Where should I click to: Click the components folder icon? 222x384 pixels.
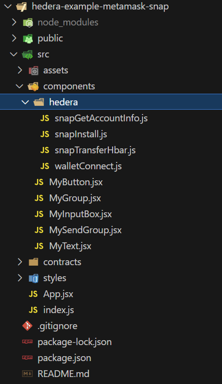pos(33,86)
